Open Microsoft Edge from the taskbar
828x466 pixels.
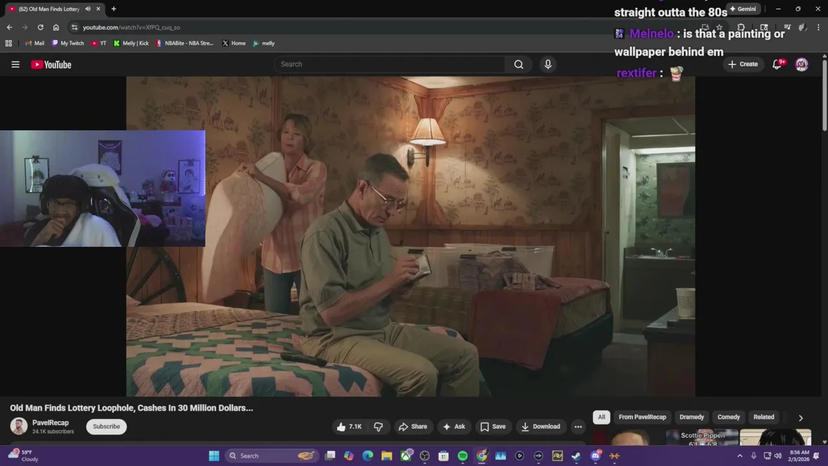click(368, 456)
